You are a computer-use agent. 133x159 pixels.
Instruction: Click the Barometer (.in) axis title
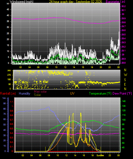click(x=115, y=1)
